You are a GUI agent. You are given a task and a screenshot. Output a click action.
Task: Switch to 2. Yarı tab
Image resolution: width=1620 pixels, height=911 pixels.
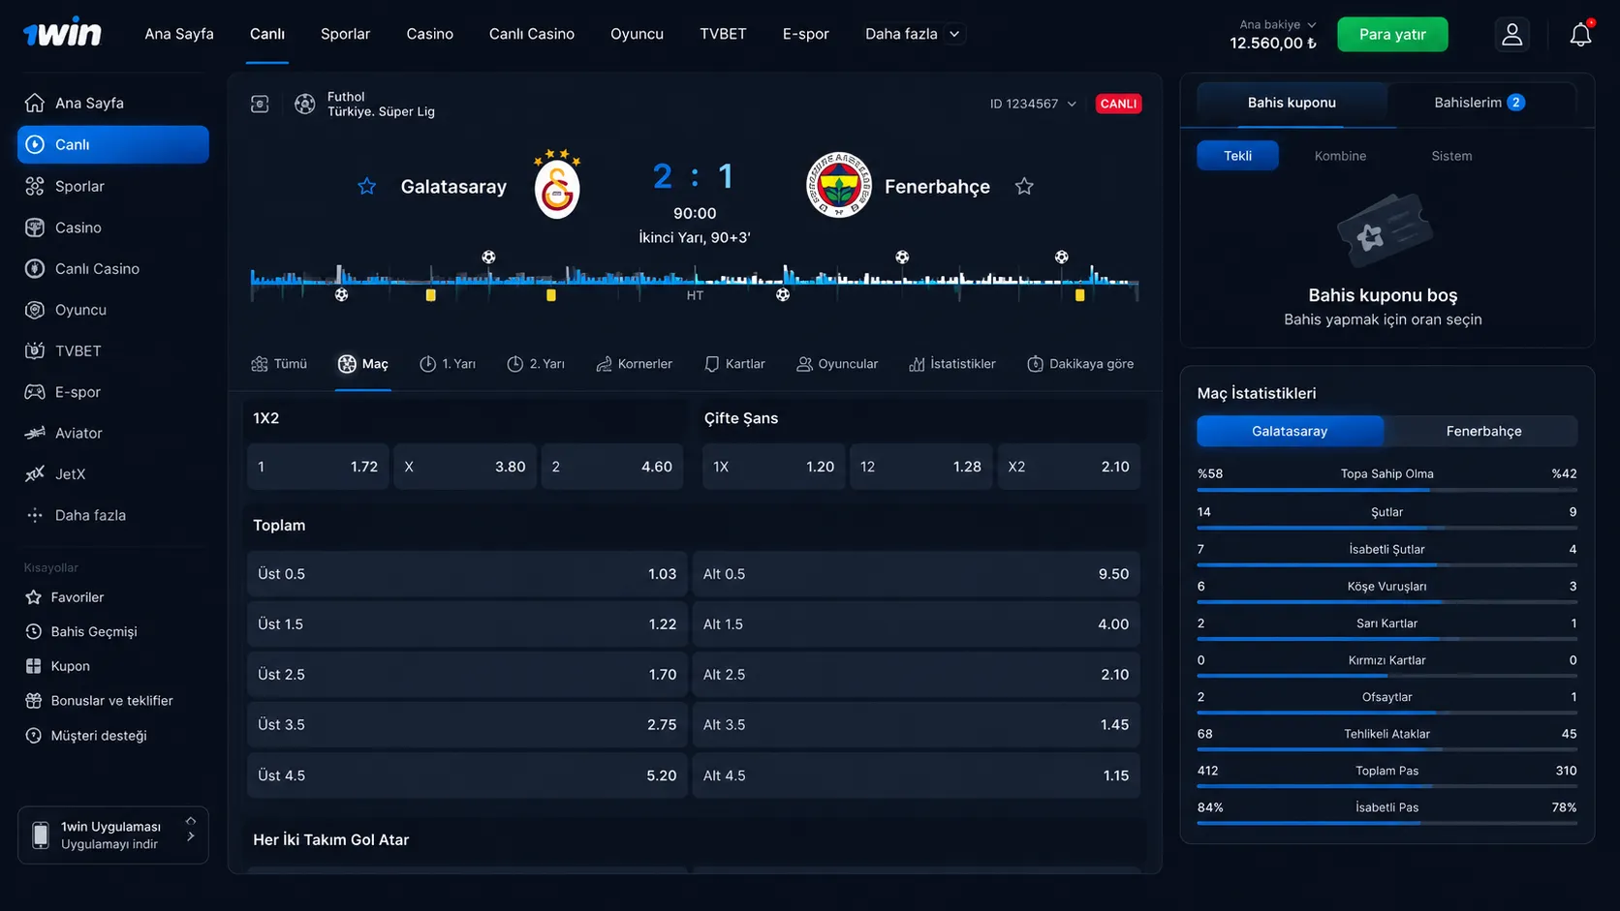tap(535, 364)
